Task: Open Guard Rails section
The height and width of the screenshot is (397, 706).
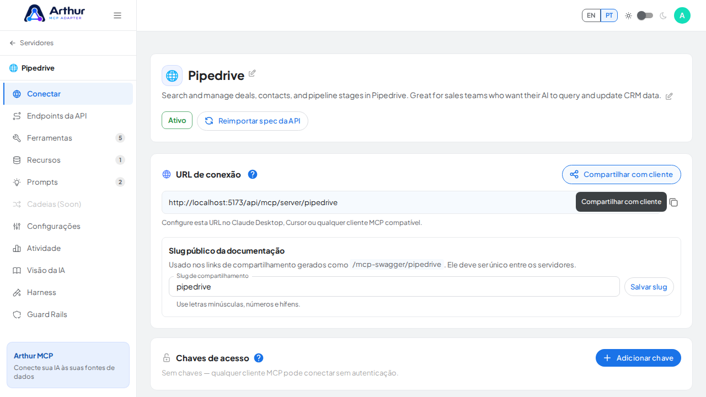Action: (x=68, y=314)
